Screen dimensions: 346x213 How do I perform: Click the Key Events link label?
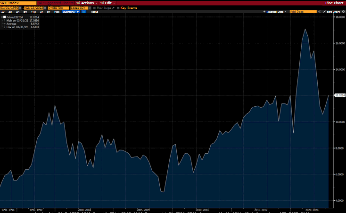point(129,8)
